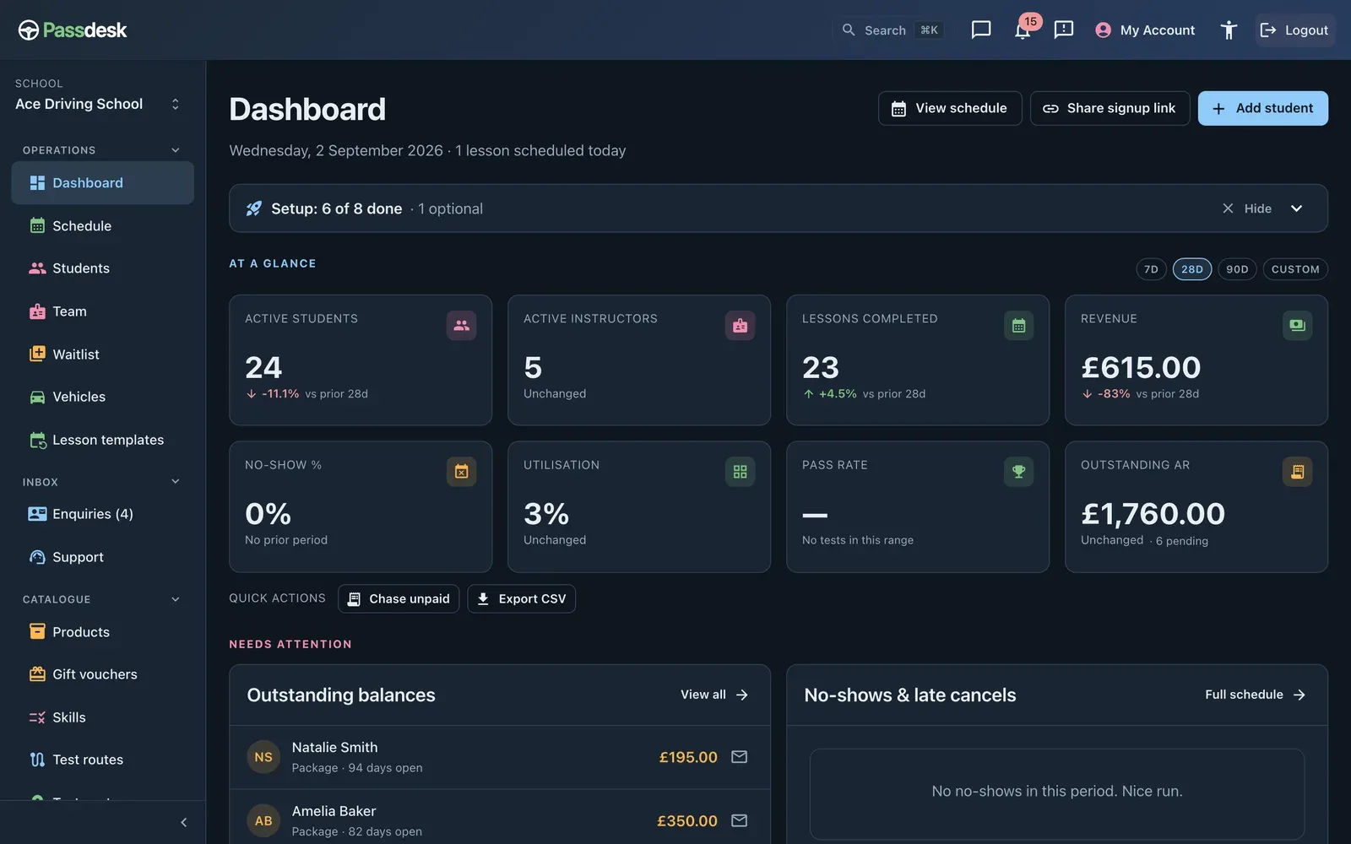
Task: Collapse the Operations sidebar section
Action: click(176, 150)
